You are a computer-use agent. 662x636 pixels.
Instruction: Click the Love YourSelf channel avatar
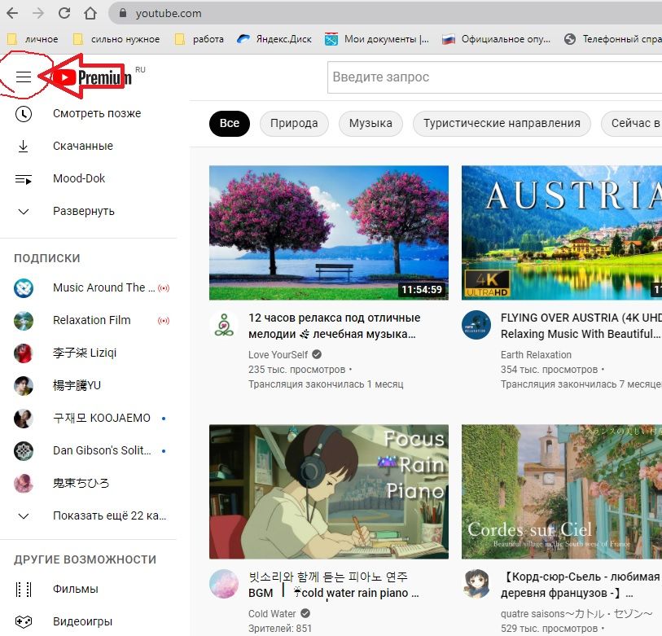click(224, 325)
